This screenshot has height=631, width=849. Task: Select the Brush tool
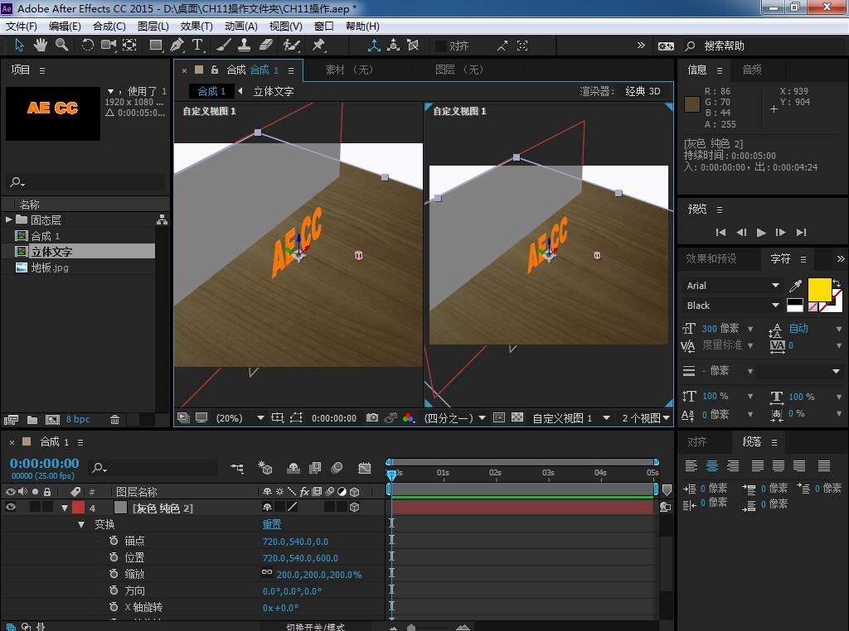[224, 45]
